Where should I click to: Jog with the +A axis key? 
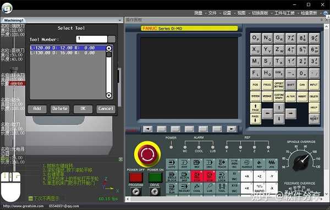pyautogui.click(x=246, y=176)
